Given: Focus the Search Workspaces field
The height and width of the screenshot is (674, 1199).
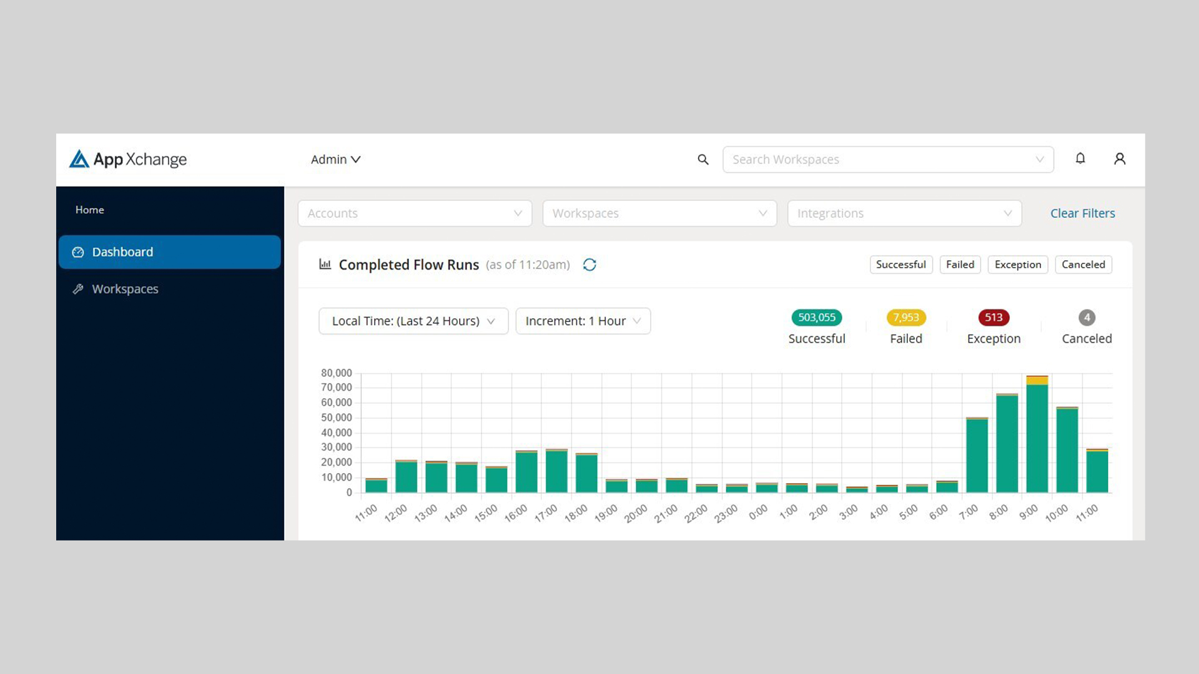Looking at the screenshot, I should coord(888,160).
